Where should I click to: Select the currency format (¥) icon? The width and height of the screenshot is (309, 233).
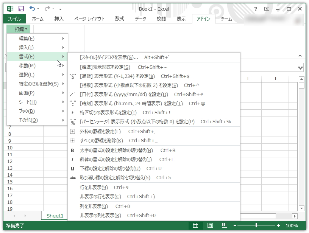(x=72, y=76)
